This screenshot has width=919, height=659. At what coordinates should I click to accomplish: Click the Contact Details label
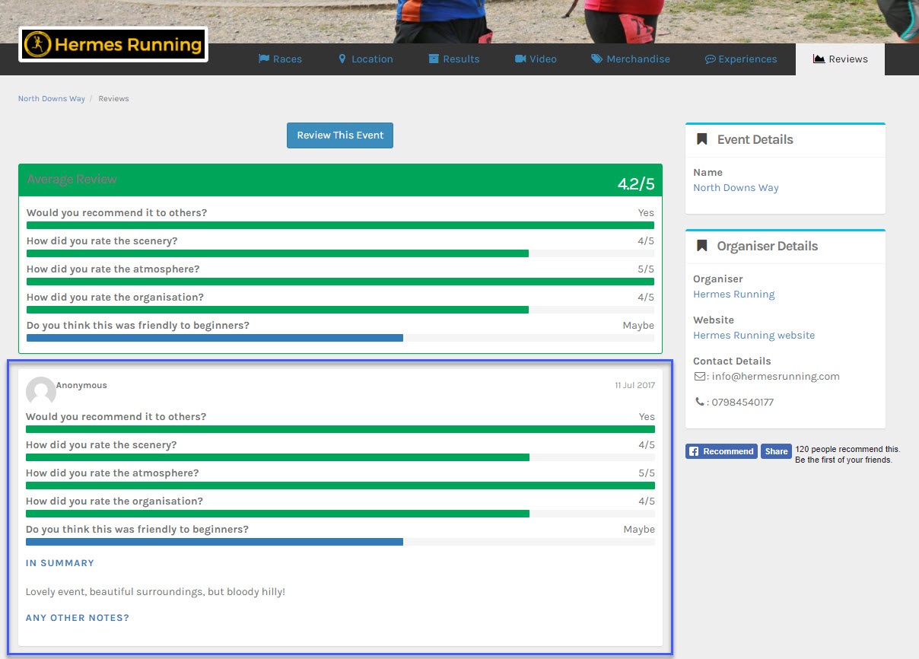(x=732, y=361)
